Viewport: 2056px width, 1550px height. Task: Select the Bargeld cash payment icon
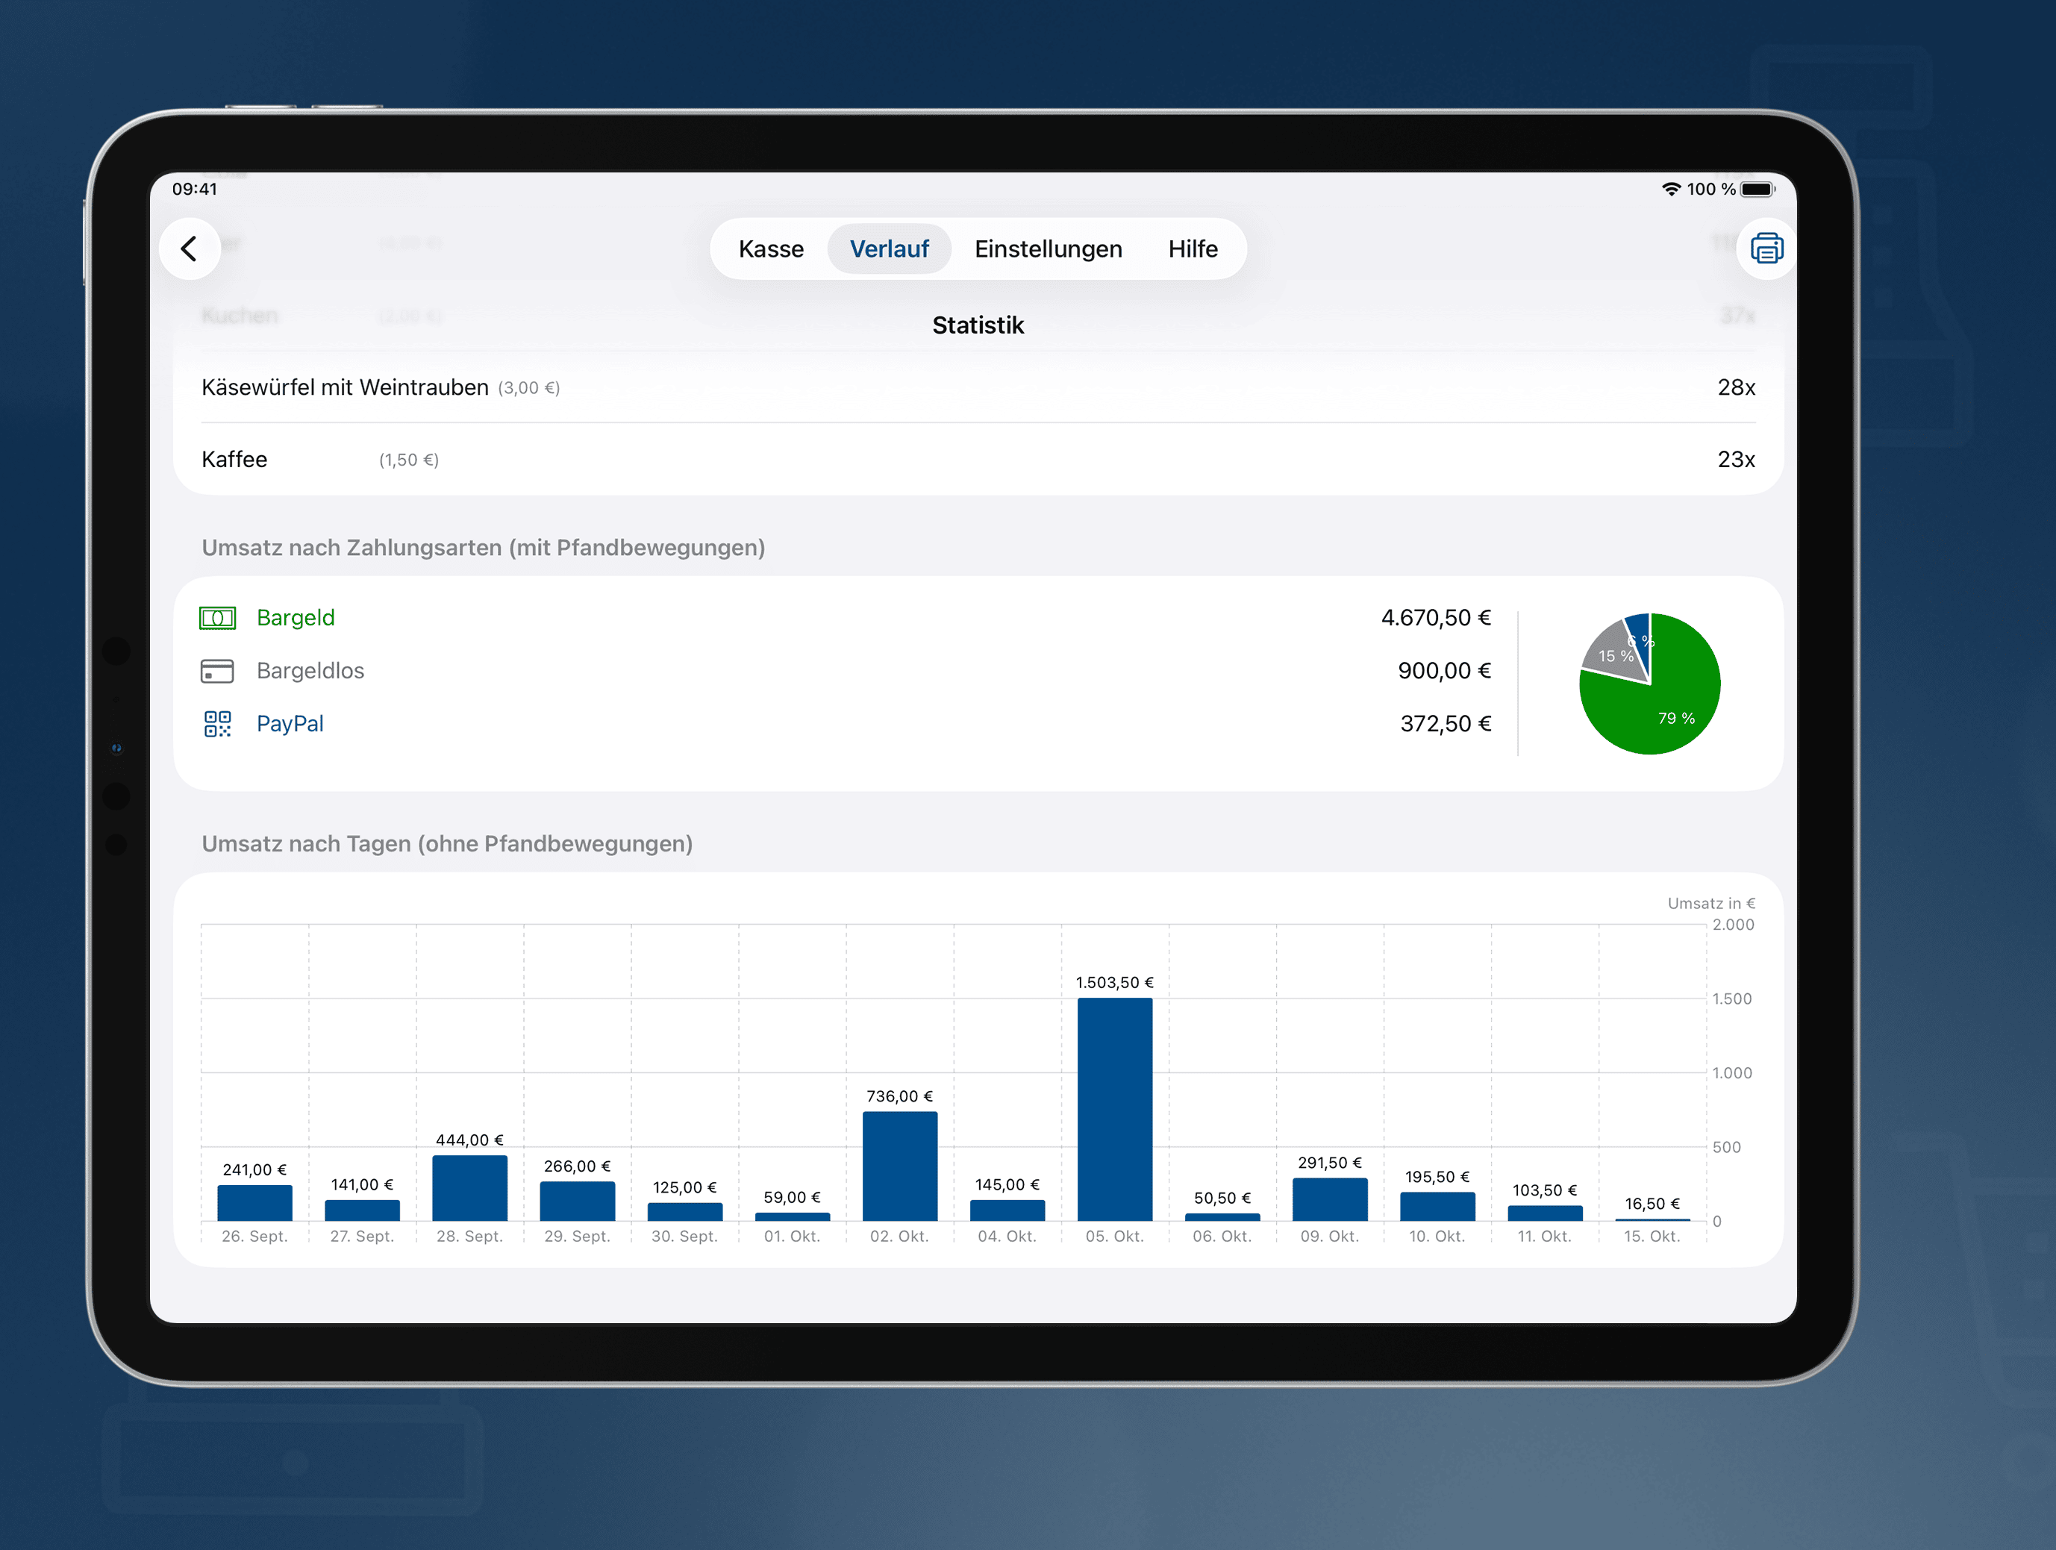click(217, 617)
